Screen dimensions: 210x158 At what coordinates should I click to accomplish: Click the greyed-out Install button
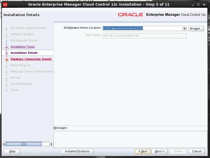point(178,151)
